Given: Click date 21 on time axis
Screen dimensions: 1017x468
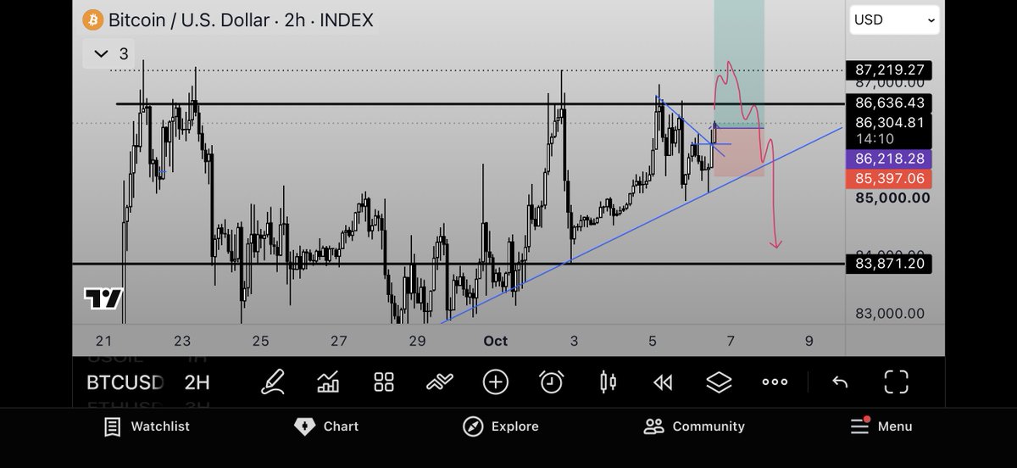Looking at the screenshot, I should [x=104, y=341].
